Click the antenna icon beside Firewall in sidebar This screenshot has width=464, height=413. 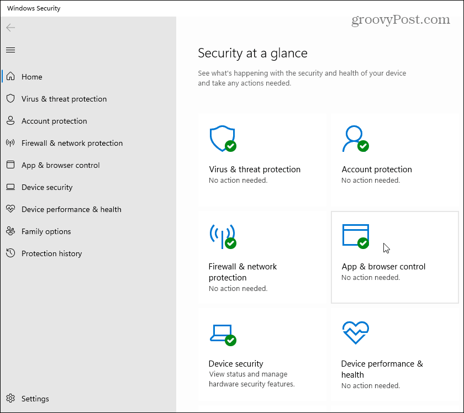pyautogui.click(x=10, y=143)
